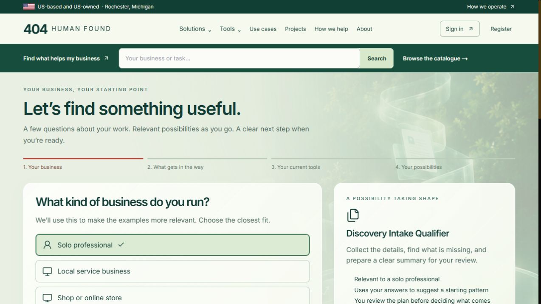This screenshot has height=304, width=541.
Task: Click the document copy icon above Discovery Intake Qualifier
Action: click(353, 215)
